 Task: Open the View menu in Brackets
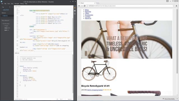tap(12, 4)
